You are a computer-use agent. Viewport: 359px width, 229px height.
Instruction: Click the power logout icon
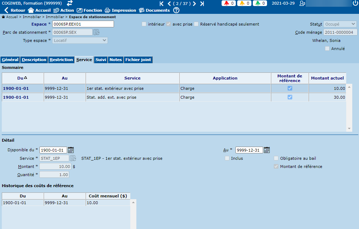click(x=355, y=4)
